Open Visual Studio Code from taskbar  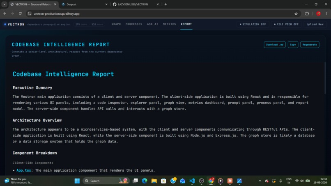coord(192,181)
